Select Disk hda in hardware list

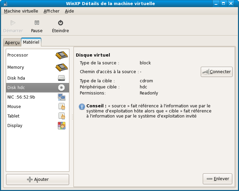38,78
